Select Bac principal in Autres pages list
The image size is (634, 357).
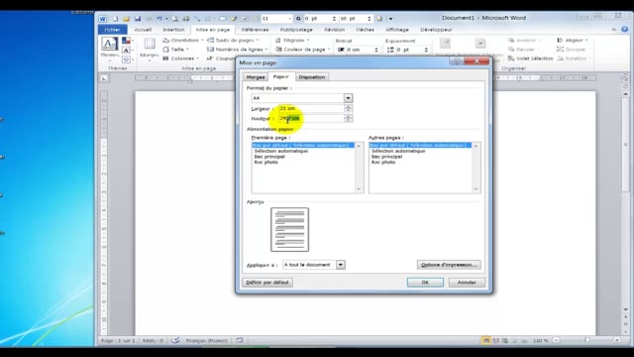pyautogui.click(x=386, y=157)
